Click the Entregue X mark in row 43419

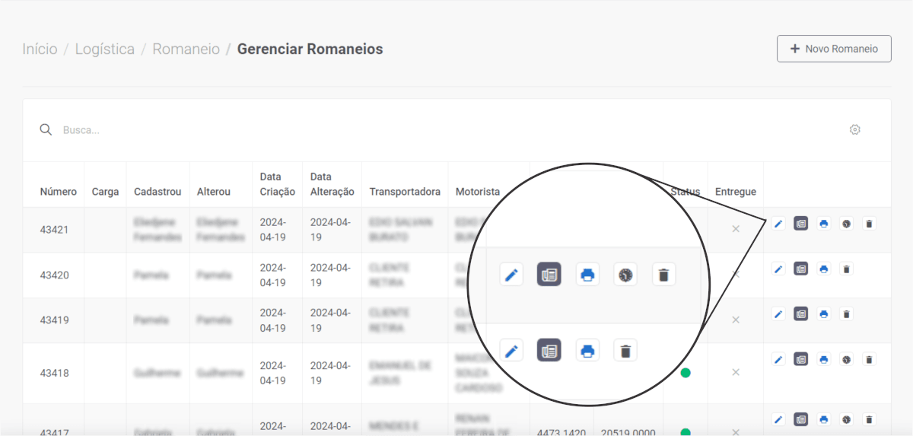(x=736, y=320)
